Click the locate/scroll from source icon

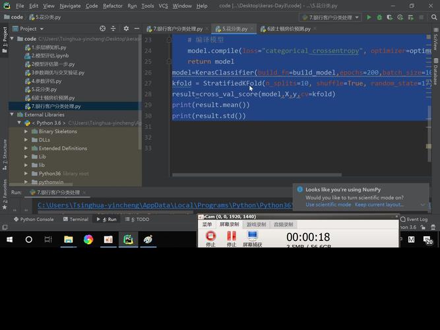coord(103,28)
